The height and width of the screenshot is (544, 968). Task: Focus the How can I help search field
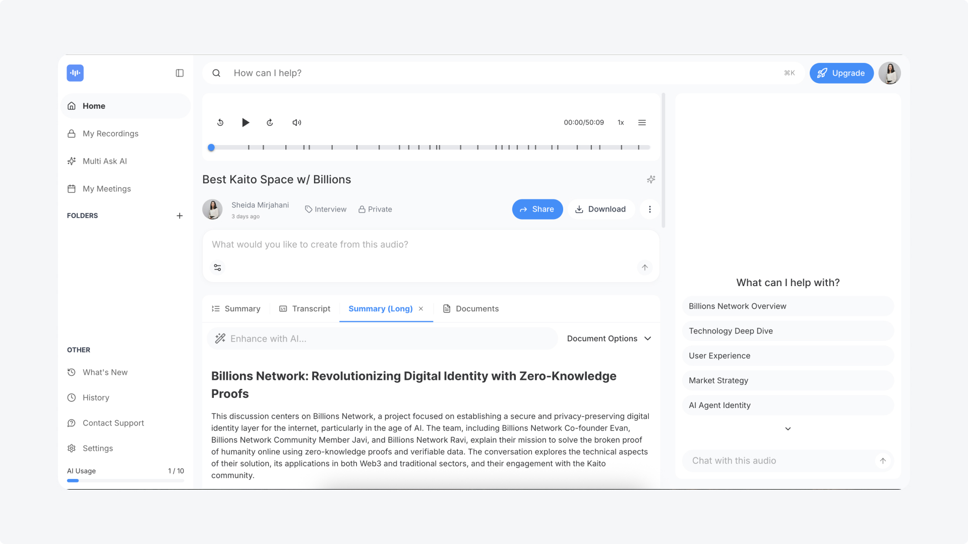[x=503, y=73]
